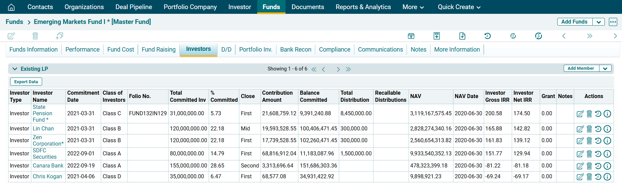Open history for SDFC Securities row
The height and width of the screenshot is (185, 622).
(x=598, y=154)
